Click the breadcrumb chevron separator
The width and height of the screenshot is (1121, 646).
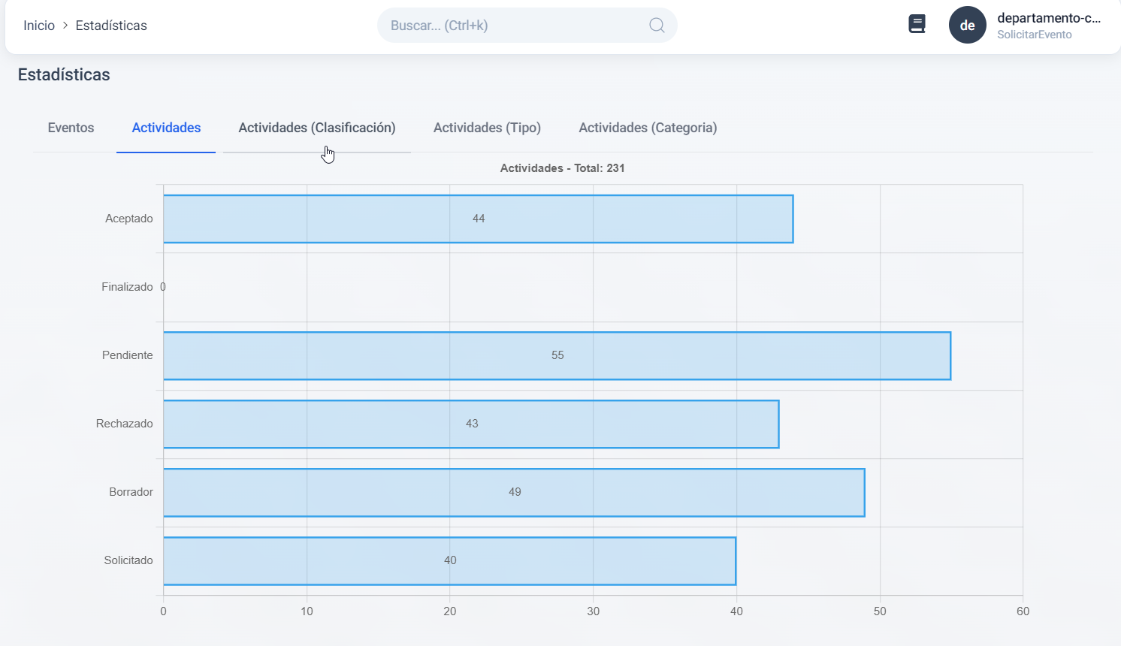click(65, 26)
